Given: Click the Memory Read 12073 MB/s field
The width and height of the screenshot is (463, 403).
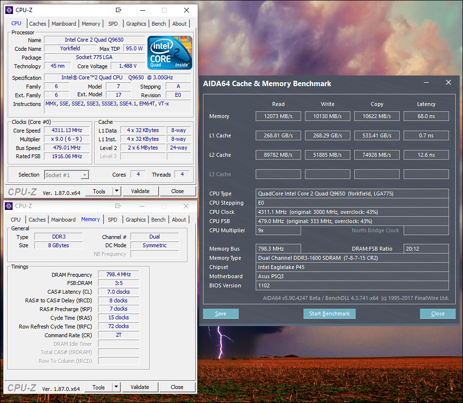Looking at the screenshot, I should point(278,116).
